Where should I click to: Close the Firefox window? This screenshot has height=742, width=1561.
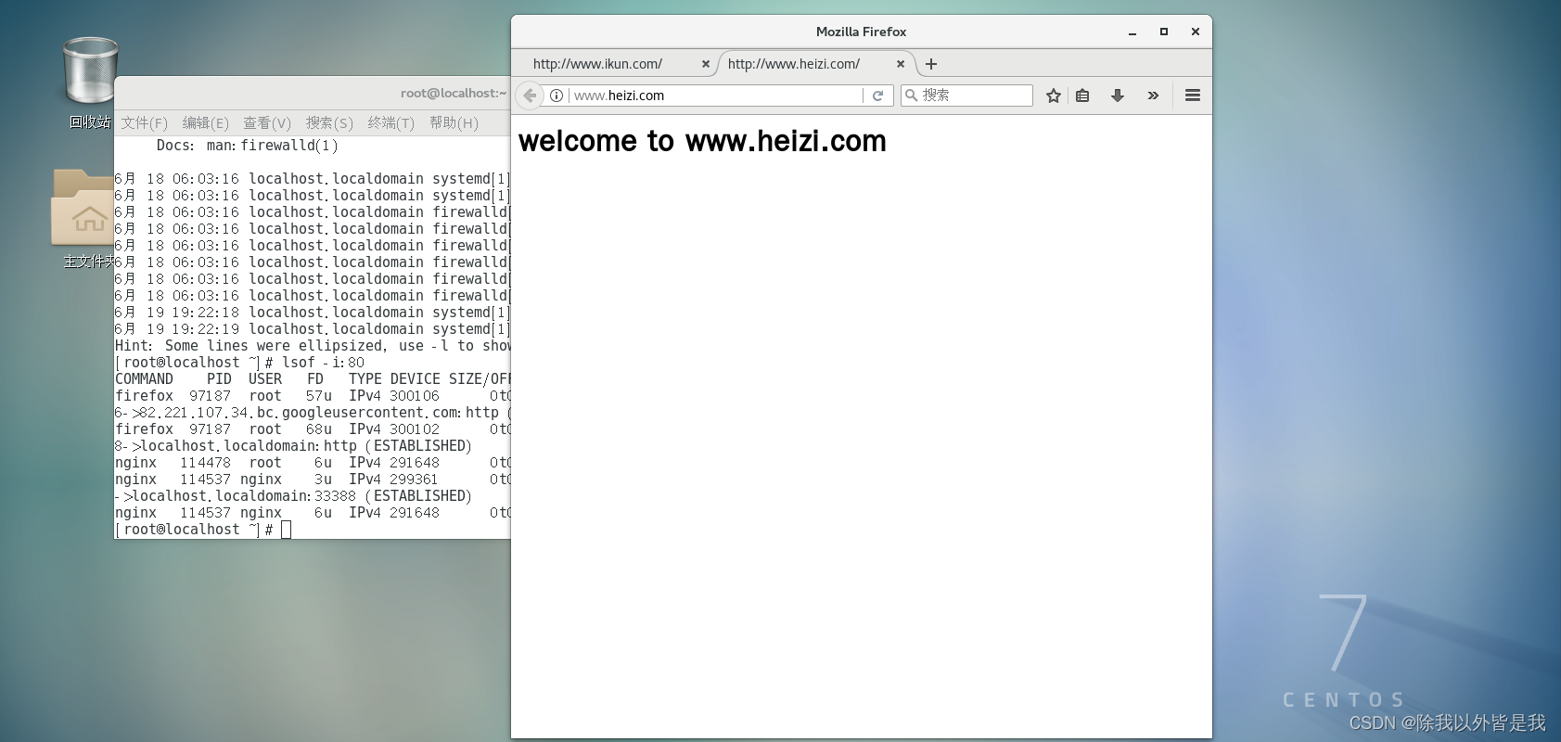point(1196,32)
